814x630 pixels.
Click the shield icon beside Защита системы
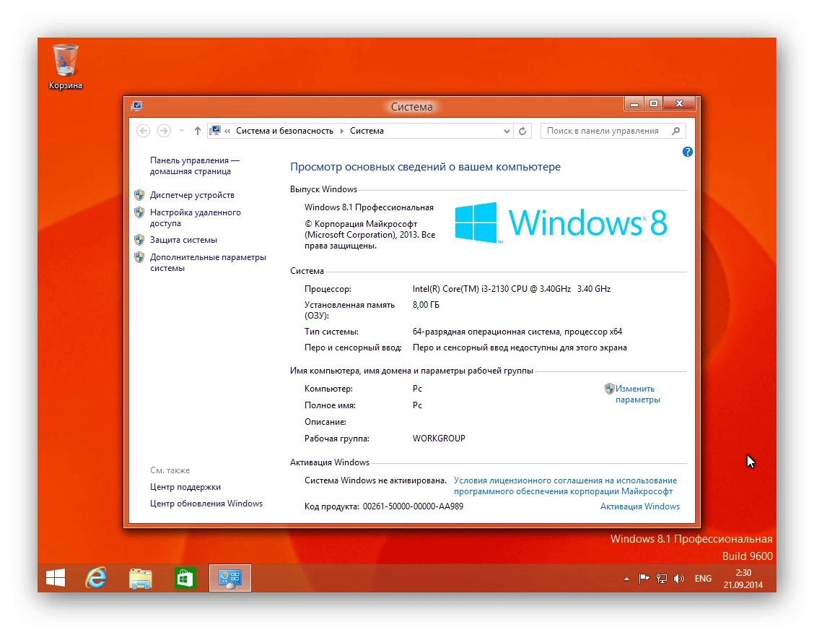click(139, 240)
